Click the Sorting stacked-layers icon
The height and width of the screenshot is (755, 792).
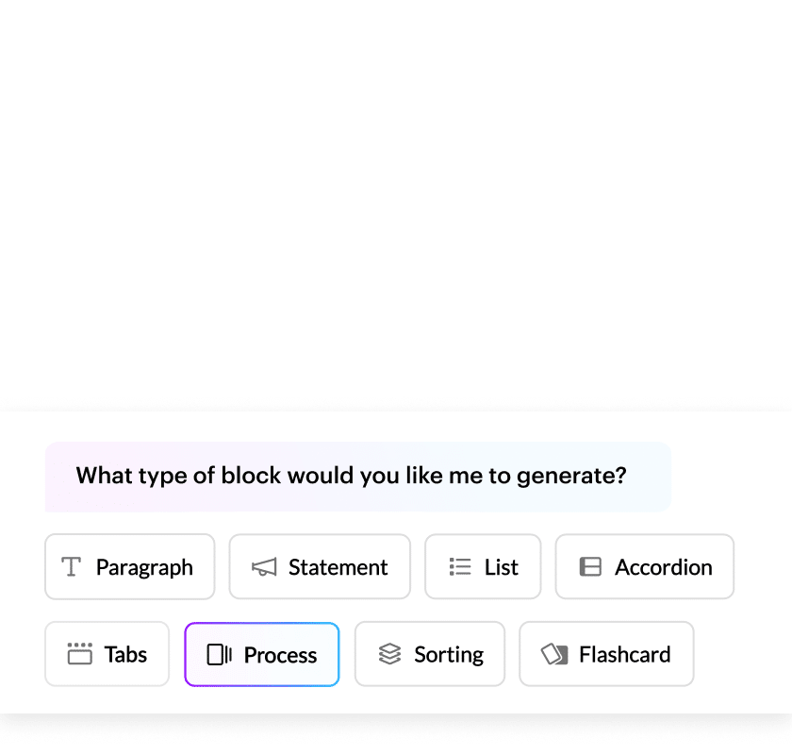point(389,654)
